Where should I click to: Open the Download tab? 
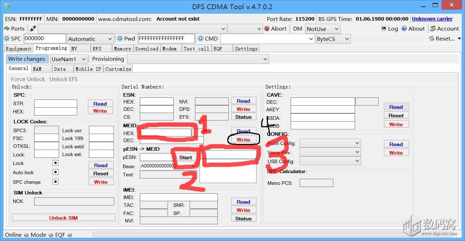(147, 49)
